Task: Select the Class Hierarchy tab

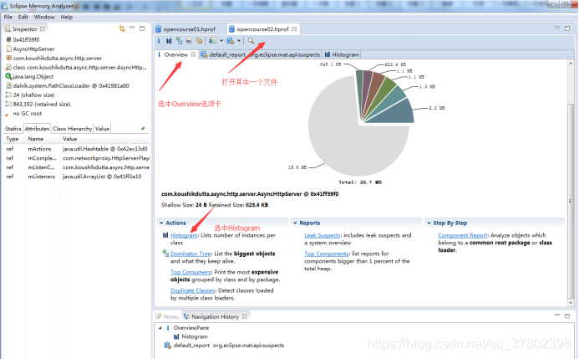Action: pos(72,129)
